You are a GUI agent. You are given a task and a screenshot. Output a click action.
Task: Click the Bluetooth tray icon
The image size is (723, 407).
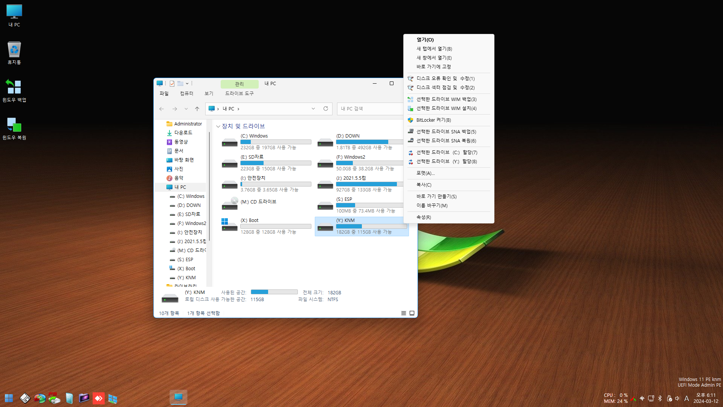pyautogui.click(x=660, y=398)
